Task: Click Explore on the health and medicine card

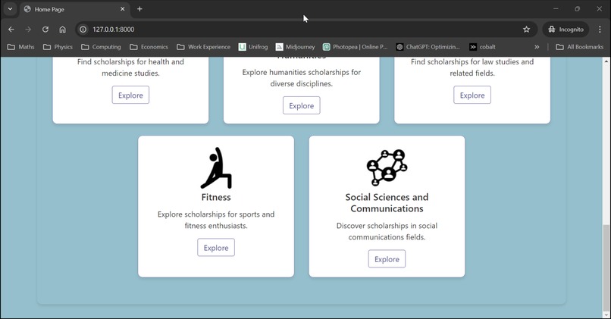Action: coord(130,95)
